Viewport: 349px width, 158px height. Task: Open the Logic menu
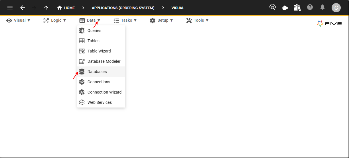[x=55, y=20]
